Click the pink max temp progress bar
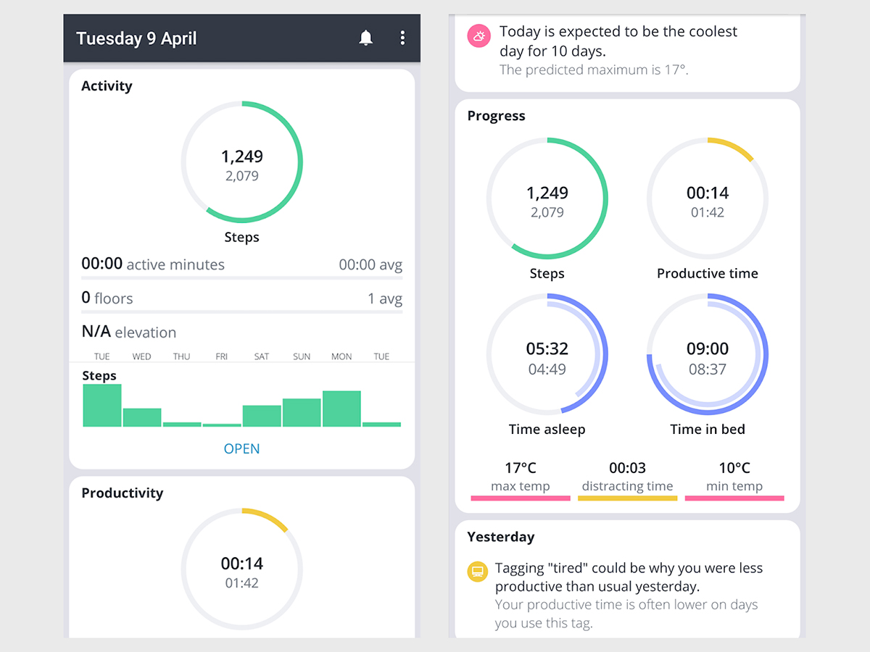 pyautogui.click(x=520, y=498)
